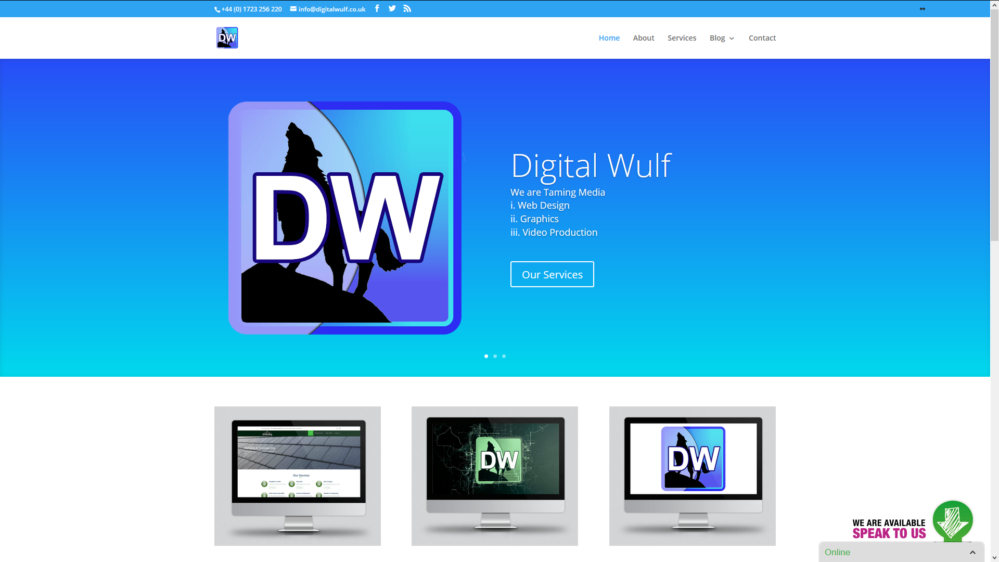Expand the Blog menu dropdown

click(722, 38)
